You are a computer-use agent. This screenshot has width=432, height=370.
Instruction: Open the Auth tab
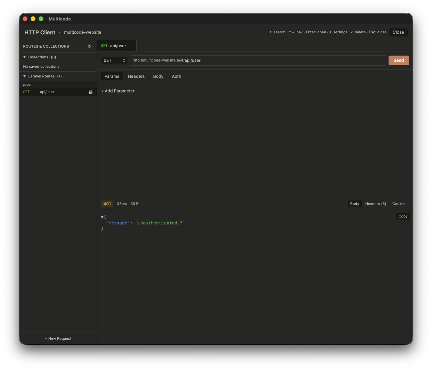[x=177, y=76]
